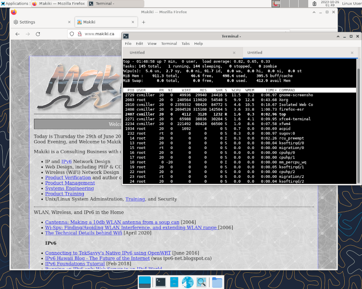Click the www.makiki.ca address bar
362x289 pixels.
99,34
